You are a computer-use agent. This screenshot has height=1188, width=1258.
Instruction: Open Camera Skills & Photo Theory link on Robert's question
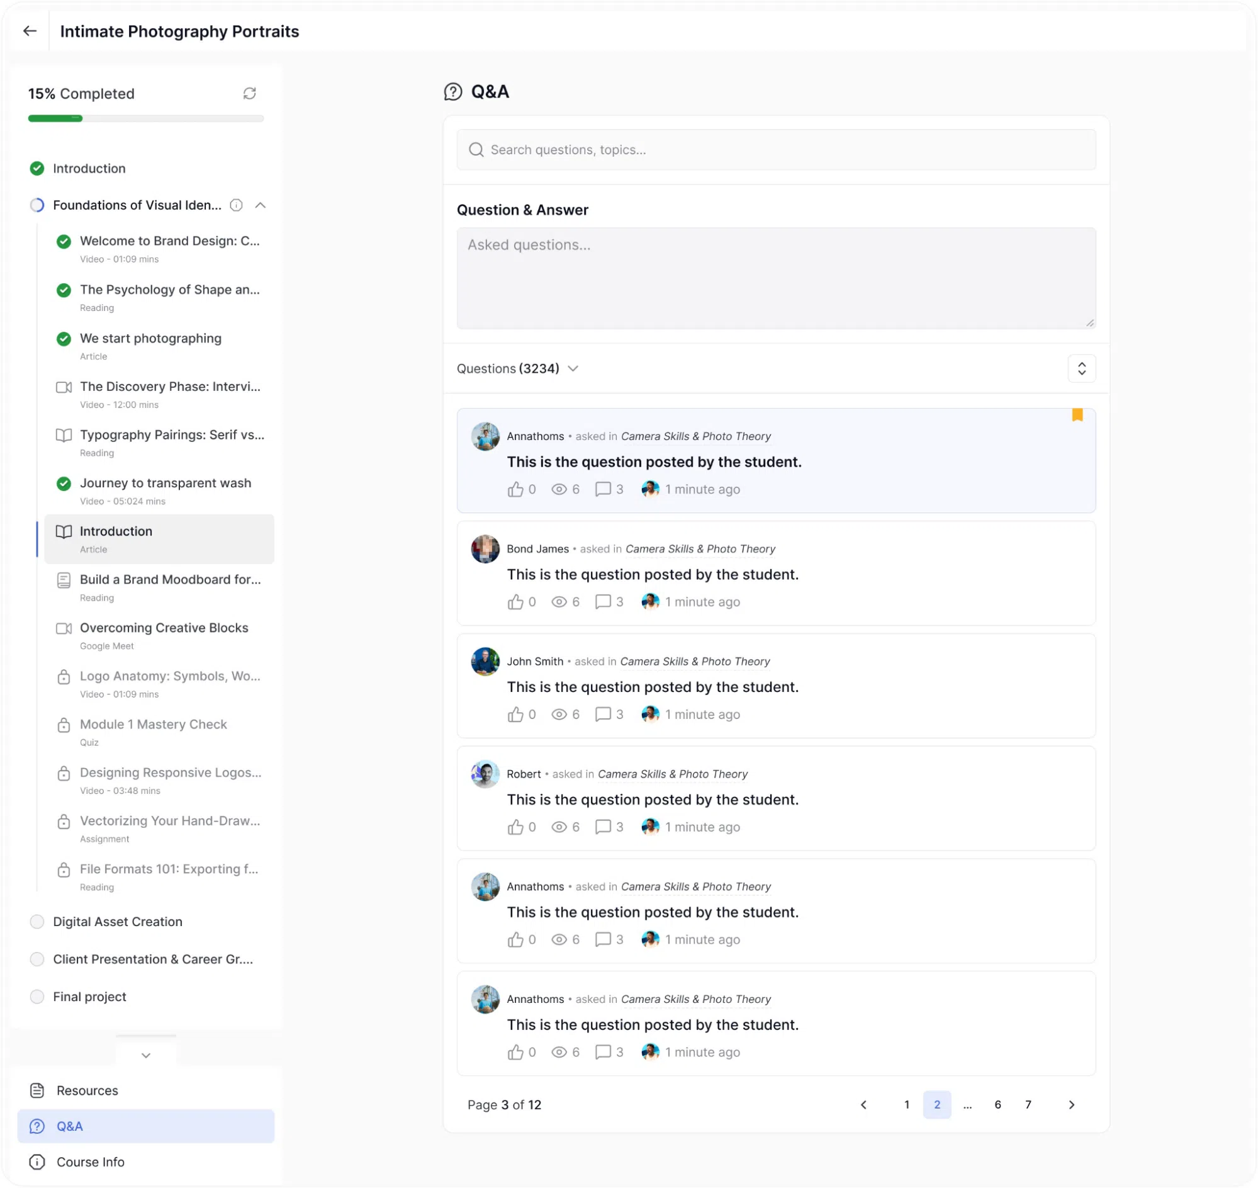tap(672, 774)
